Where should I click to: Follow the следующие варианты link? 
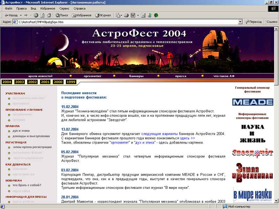159,134
